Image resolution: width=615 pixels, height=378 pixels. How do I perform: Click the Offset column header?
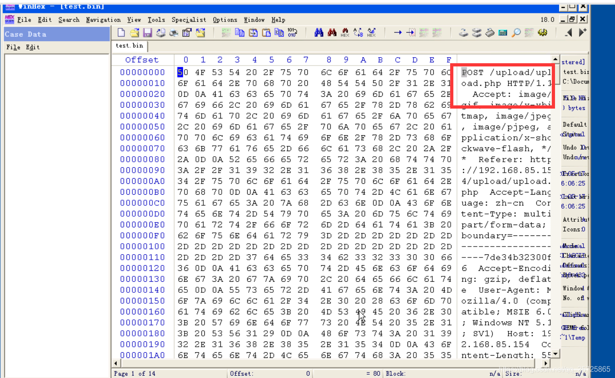coord(142,60)
